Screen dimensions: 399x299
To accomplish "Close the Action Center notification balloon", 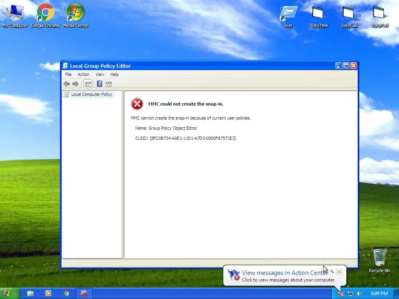I will point(339,272).
